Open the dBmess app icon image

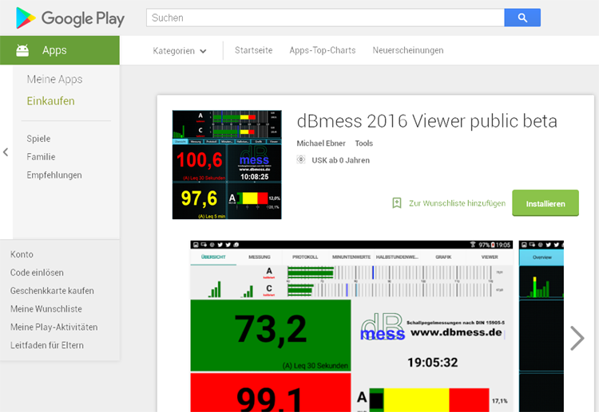click(x=227, y=165)
